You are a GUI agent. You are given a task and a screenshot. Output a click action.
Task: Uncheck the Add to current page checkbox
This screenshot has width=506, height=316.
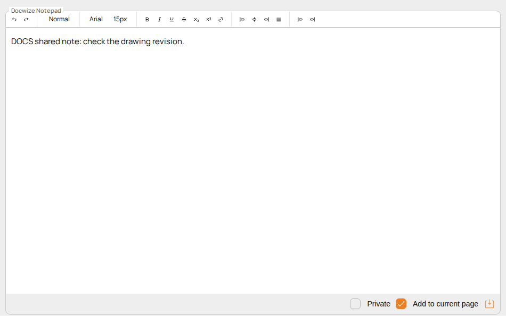pyautogui.click(x=401, y=304)
